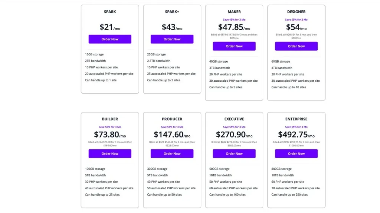The width and height of the screenshot is (380, 213).
Task: Open the Designer Save 55% offer
Action: [x=296, y=19]
